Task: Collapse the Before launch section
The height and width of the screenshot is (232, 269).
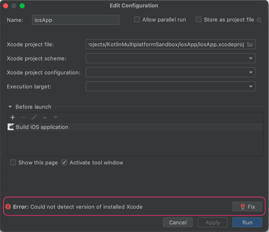Action: coord(10,107)
